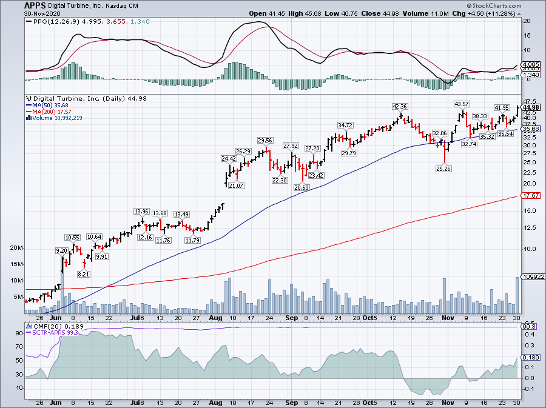
Task: Click the Close 44.98 value in header
Action: (380, 13)
